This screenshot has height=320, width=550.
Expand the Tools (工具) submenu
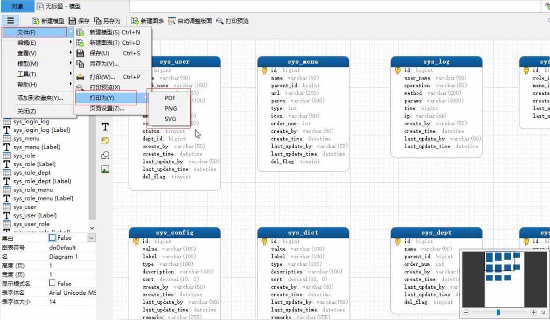(27, 74)
